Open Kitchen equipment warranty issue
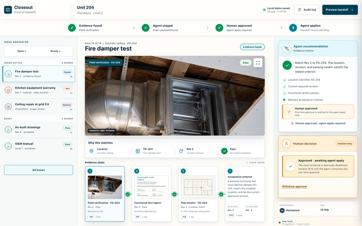The width and height of the screenshot is (362, 226). 39,90
